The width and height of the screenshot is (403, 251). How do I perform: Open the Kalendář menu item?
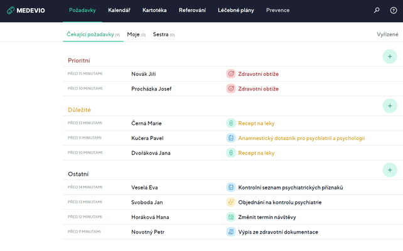click(x=119, y=11)
